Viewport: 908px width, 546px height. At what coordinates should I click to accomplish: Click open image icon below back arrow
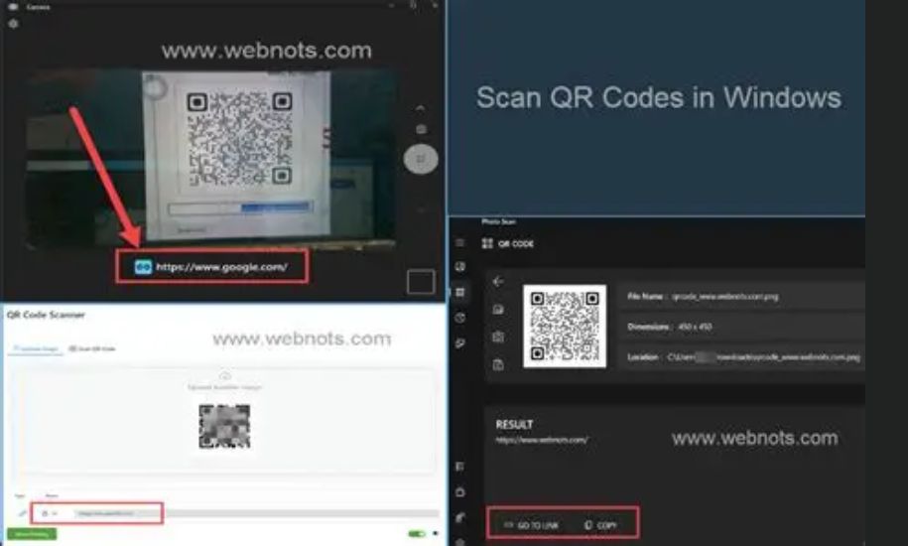click(x=498, y=310)
